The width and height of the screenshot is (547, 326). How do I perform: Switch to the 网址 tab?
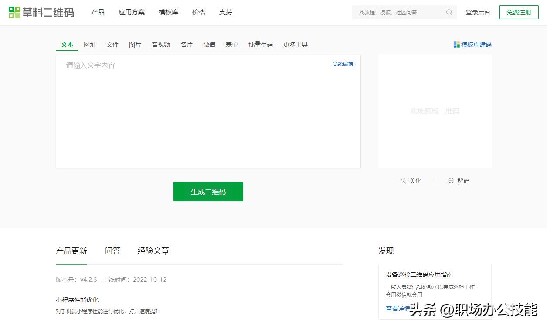click(90, 44)
